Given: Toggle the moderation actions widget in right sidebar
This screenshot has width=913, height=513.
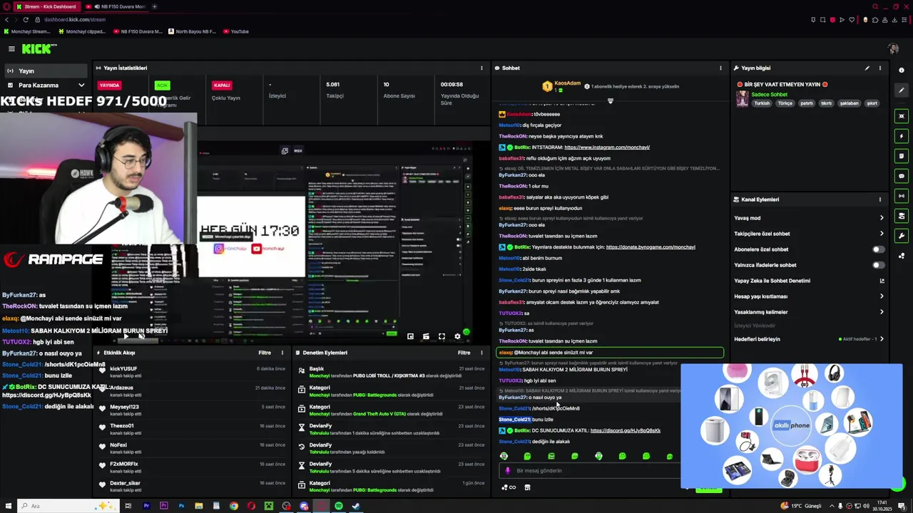Looking at the screenshot, I should tap(902, 216).
